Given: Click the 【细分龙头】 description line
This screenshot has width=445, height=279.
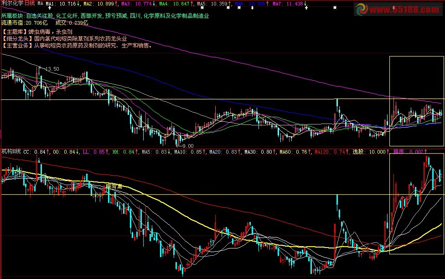Looking at the screenshot, I should pyautogui.click(x=64, y=39).
